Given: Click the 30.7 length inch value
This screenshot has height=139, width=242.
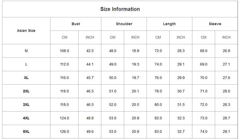Looking at the screenshot, I should 181,91.
